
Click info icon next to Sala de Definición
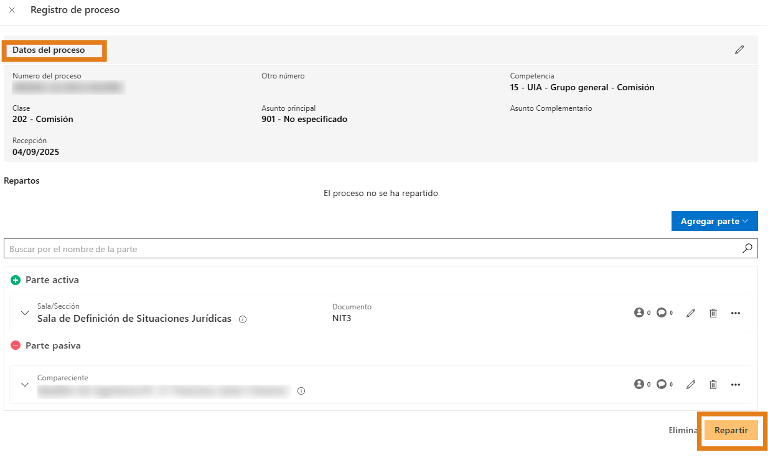tap(243, 319)
